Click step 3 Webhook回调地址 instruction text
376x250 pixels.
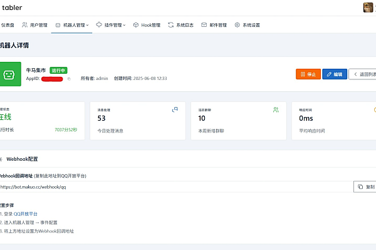[39, 231]
